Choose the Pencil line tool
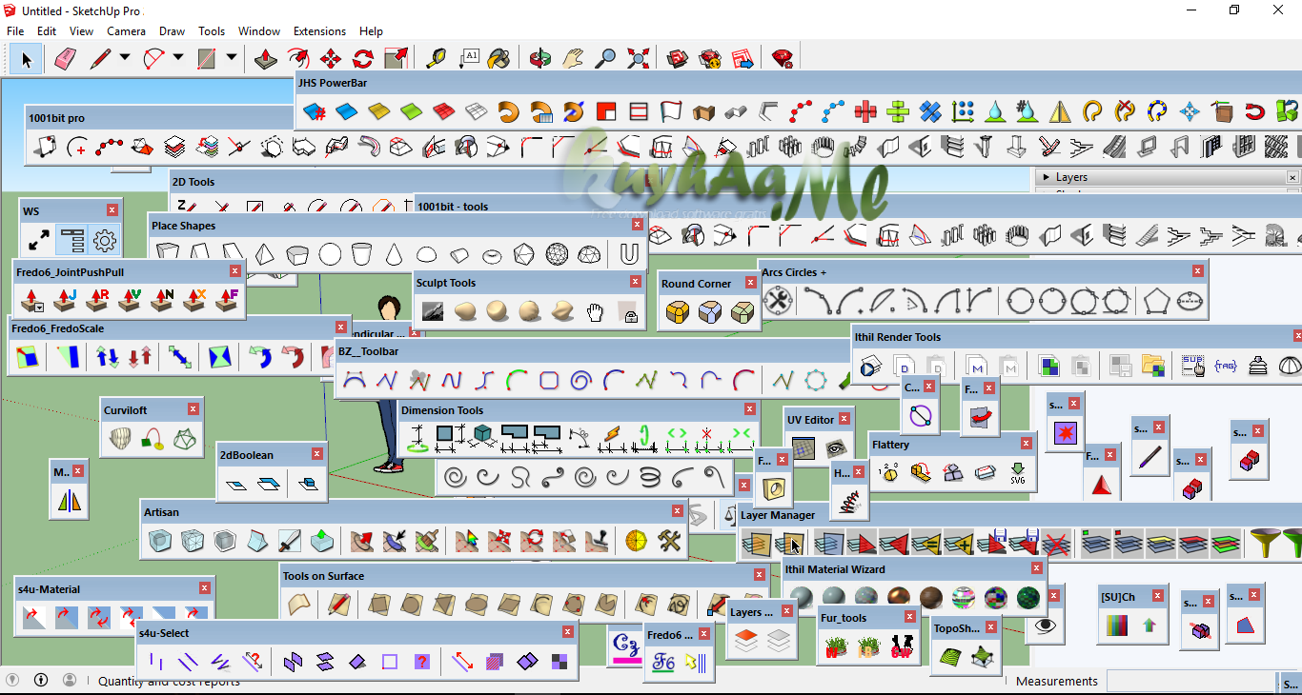This screenshot has height=695, width=1302. (x=100, y=59)
